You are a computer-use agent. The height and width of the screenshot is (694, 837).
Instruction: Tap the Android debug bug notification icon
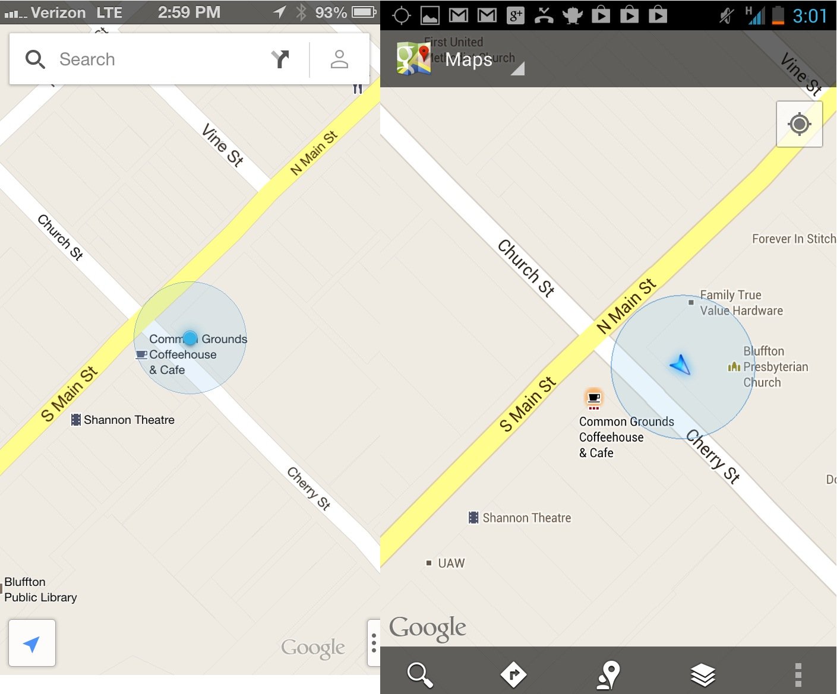tap(572, 15)
